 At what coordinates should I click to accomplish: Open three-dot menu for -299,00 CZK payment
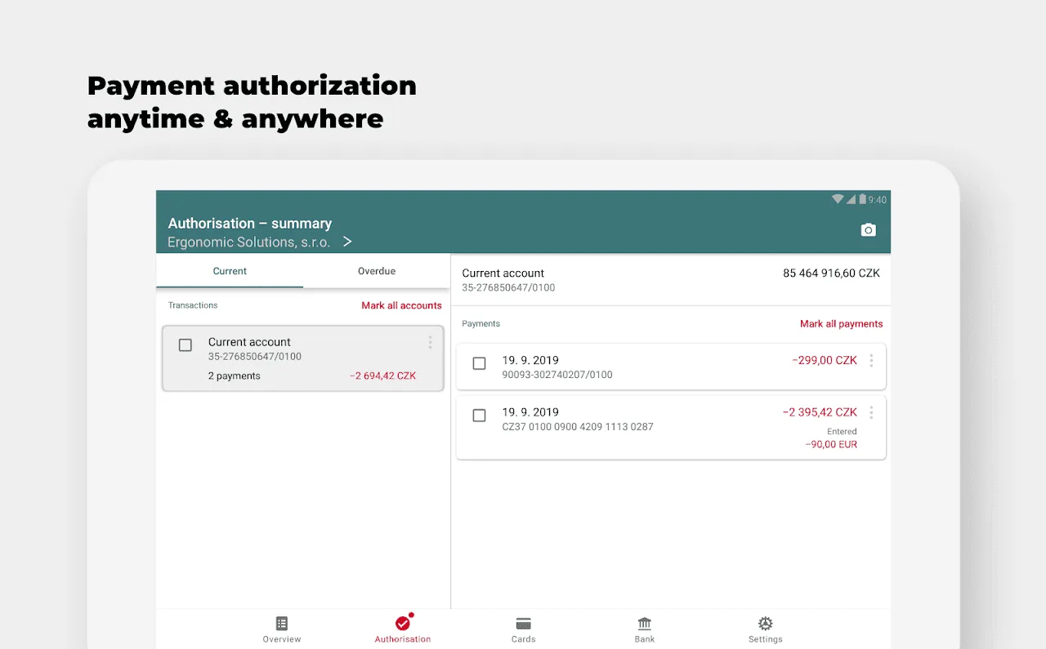click(x=871, y=360)
